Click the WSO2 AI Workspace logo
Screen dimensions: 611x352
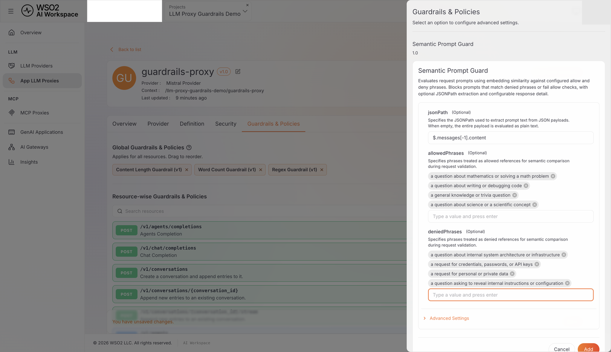pyautogui.click(x=50, y=11)
